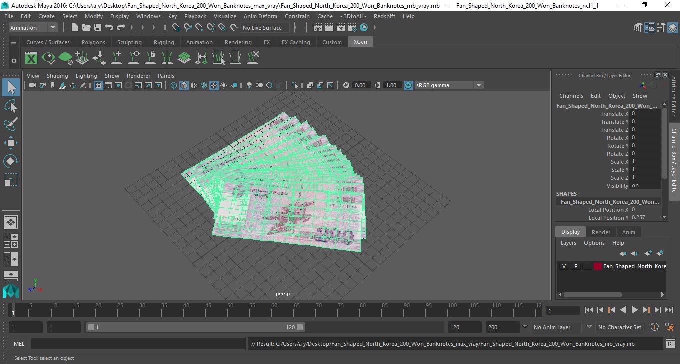This screenshot has width=680, height=364.
Task: Play the animation forwards
Action: [634, 310]
